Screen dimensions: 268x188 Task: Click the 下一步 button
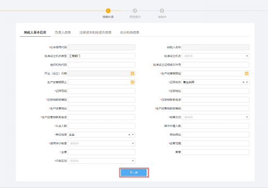134,173
